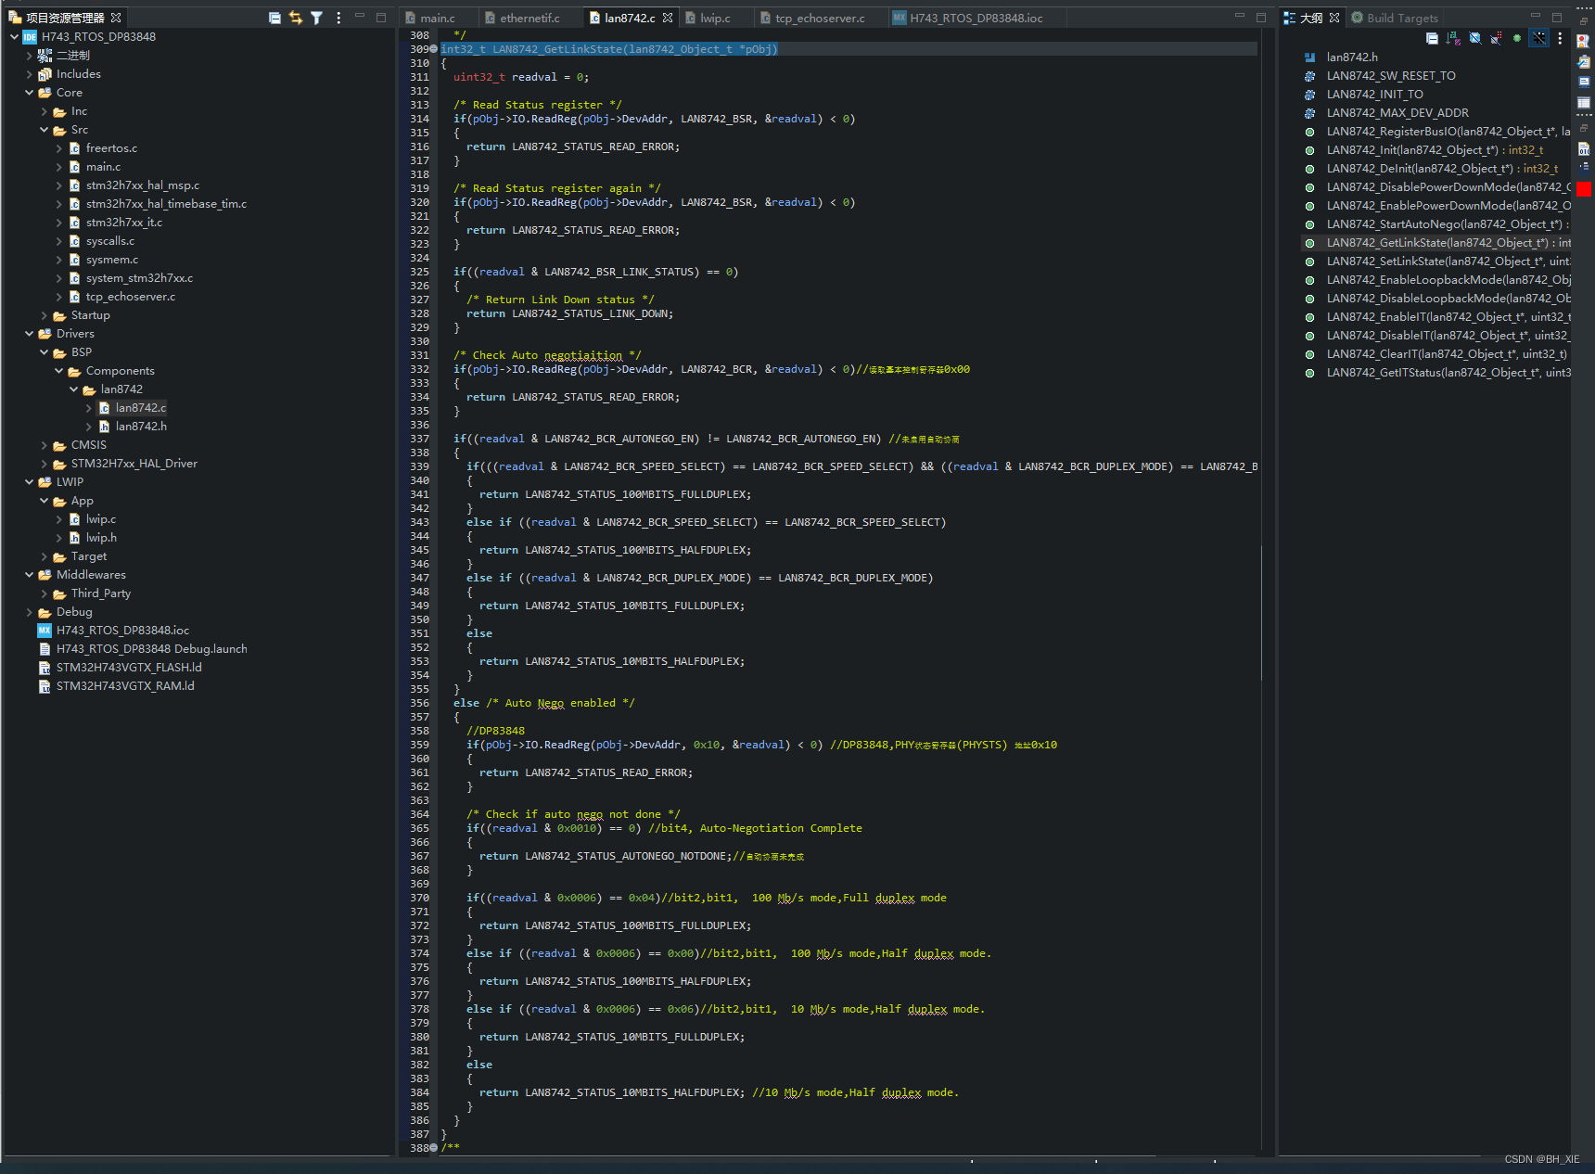Viewport: 1595px width, 1174px height.
Task: Select stm32h7xx_it.c in project tree
Action: pyautogui.click(x=124, y=223)
